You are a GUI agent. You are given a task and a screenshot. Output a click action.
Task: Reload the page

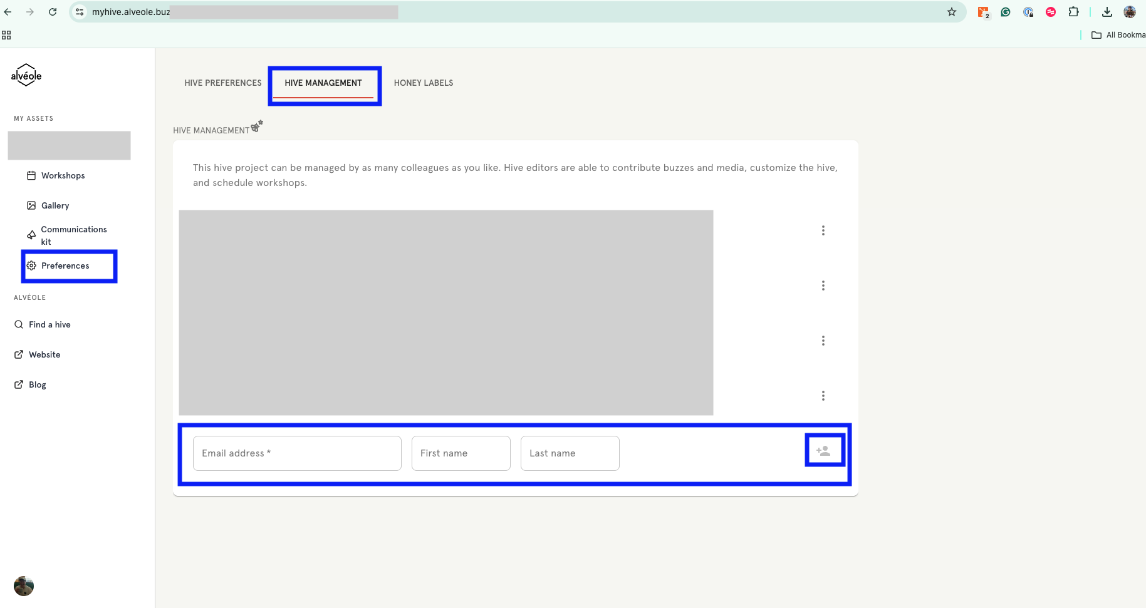[53, 12]
